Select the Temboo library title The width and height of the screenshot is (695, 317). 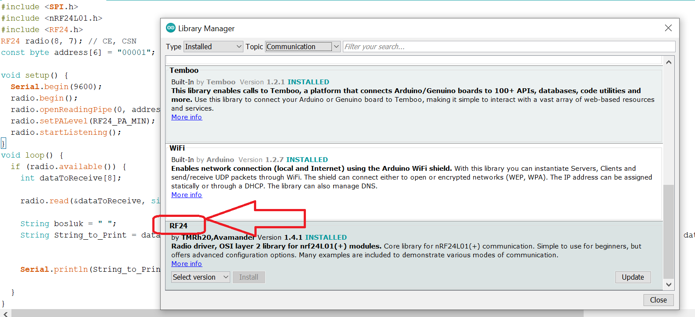pos(184,70)
